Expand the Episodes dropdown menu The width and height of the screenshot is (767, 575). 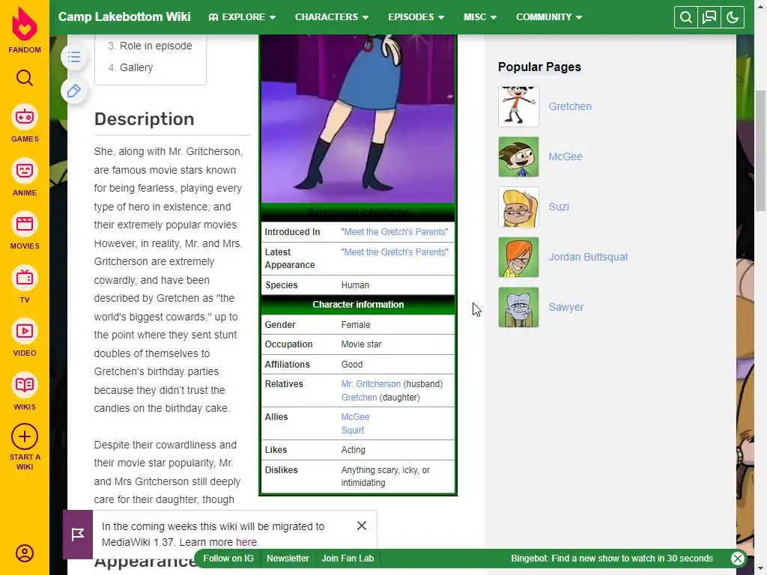[416, 17]
